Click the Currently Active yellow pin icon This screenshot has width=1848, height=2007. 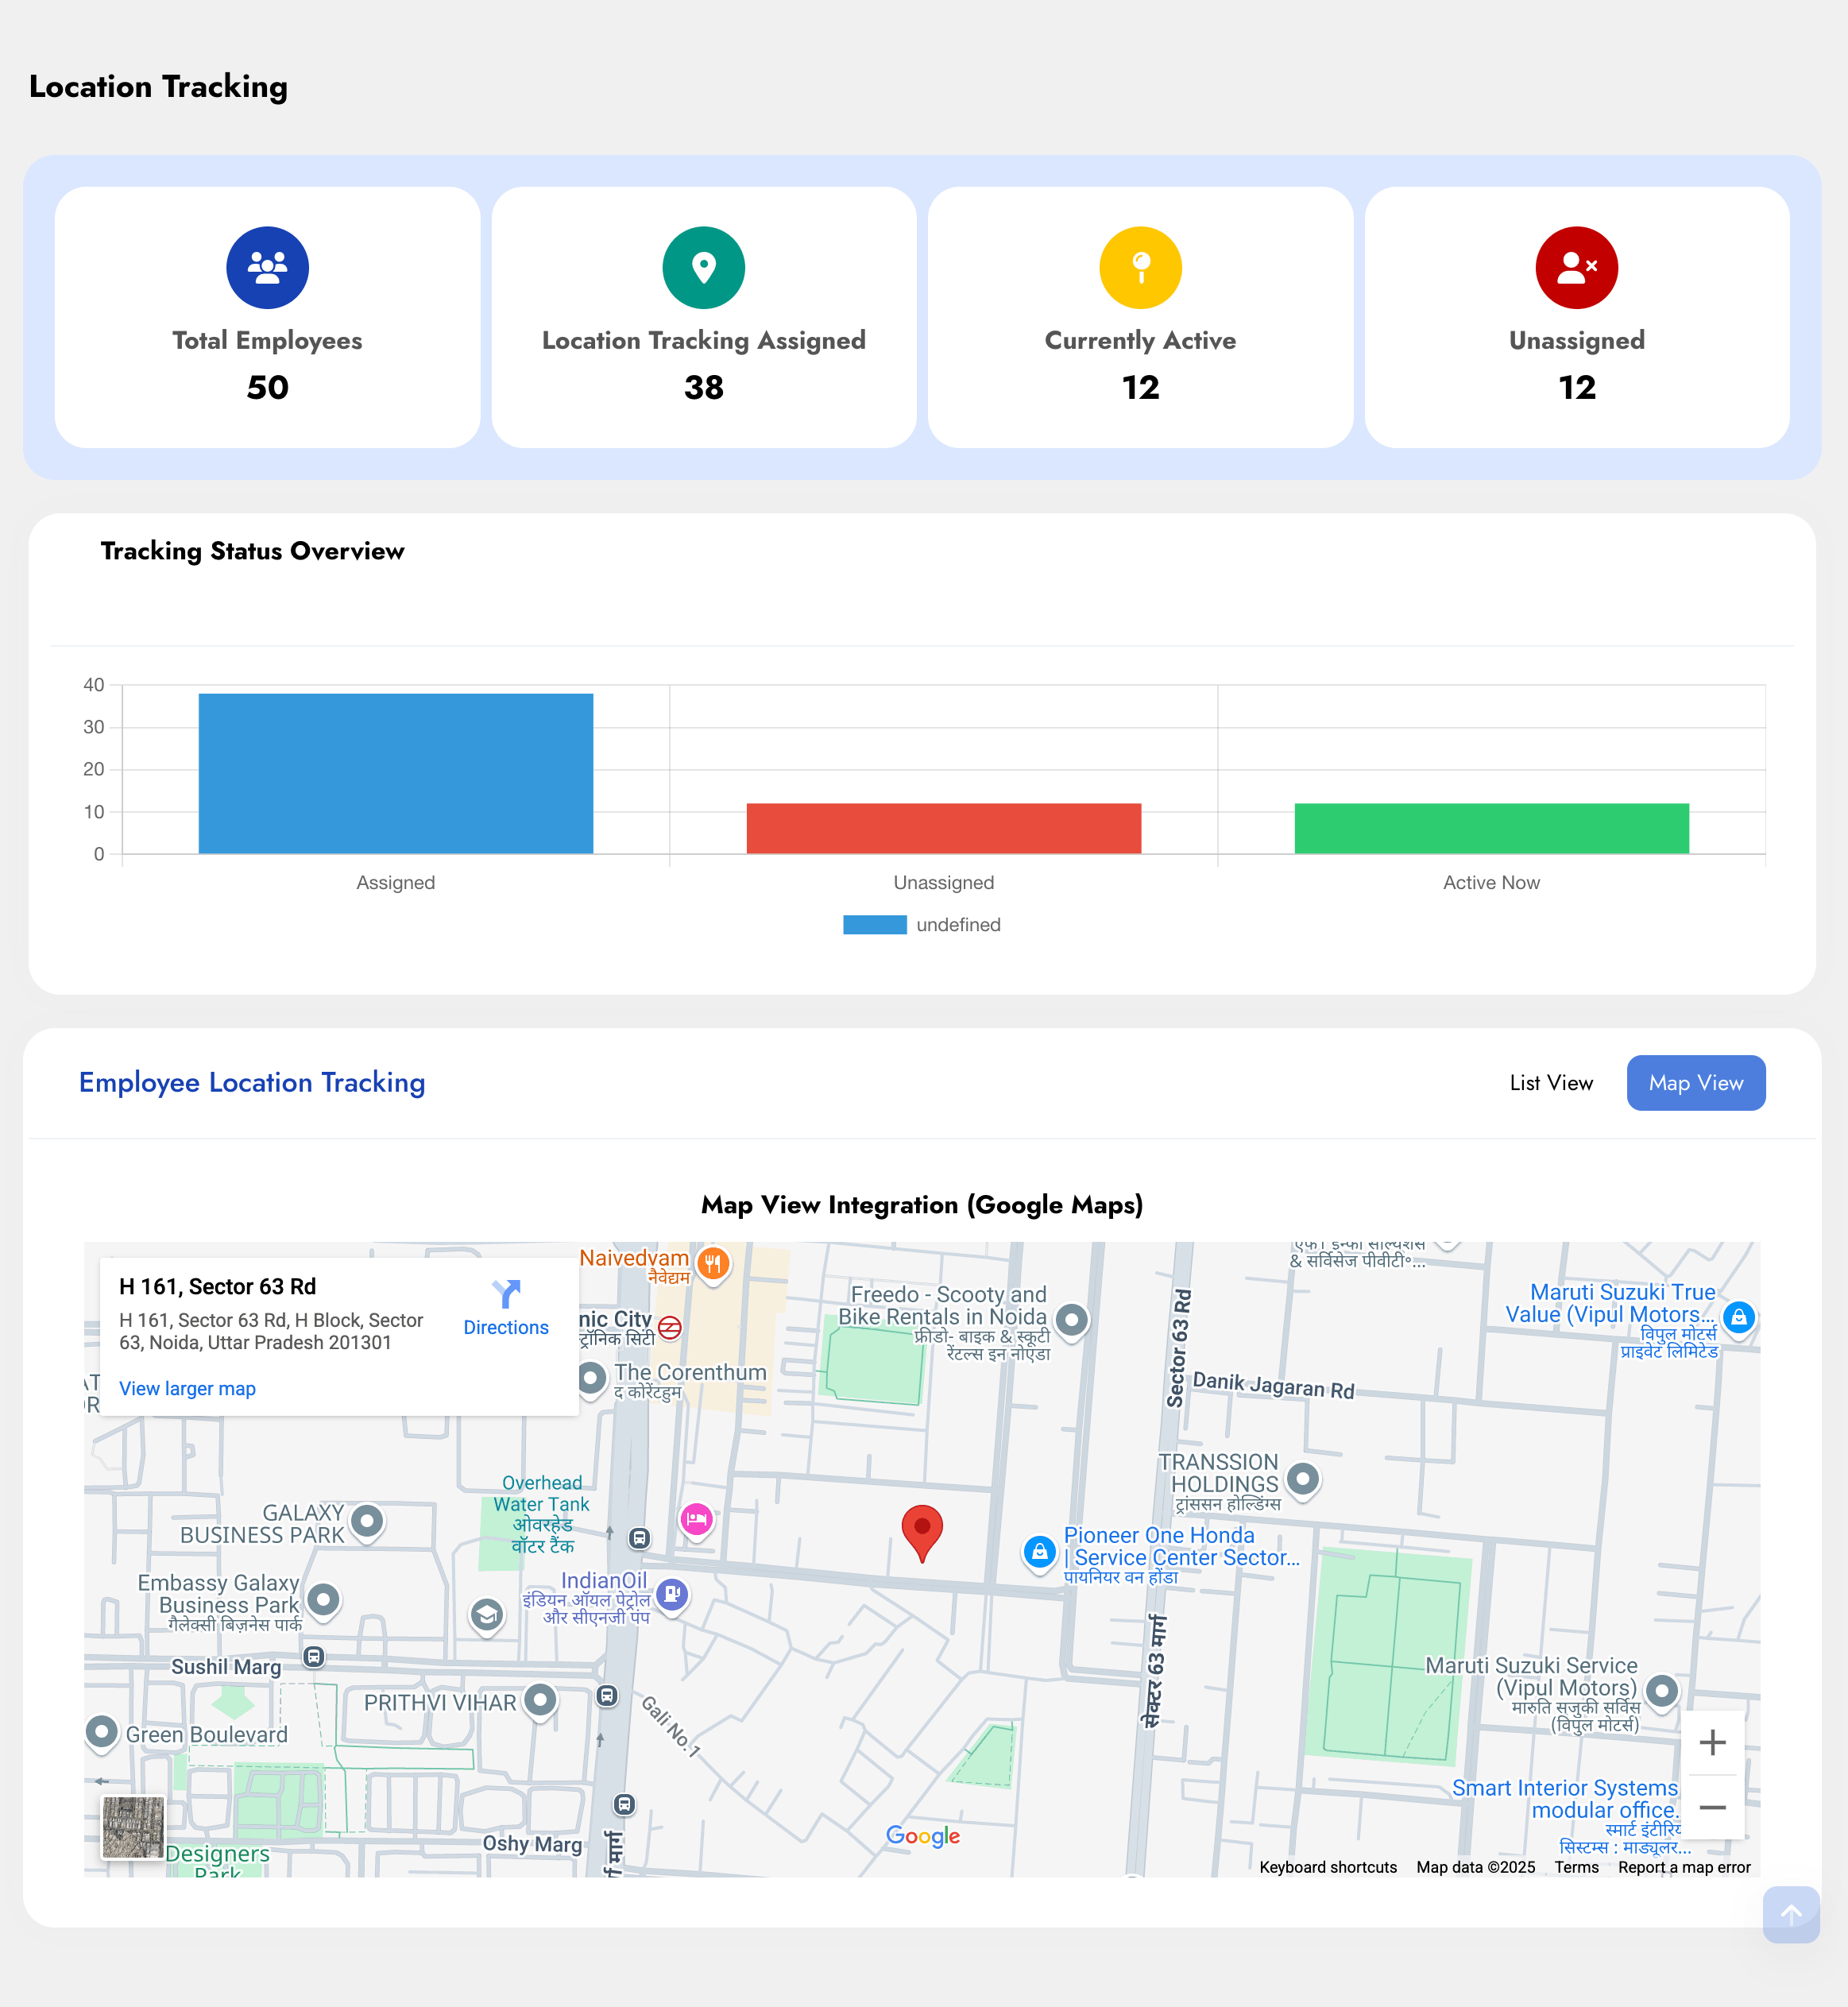click(x=1139, y=267)
